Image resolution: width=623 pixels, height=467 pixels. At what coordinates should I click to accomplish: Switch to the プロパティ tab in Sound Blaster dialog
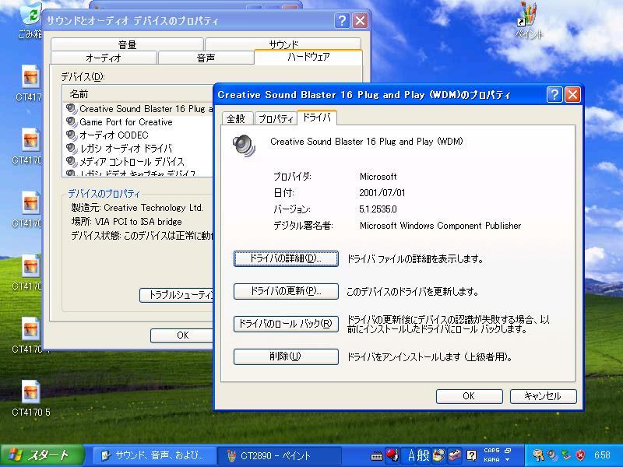point(276,119)
